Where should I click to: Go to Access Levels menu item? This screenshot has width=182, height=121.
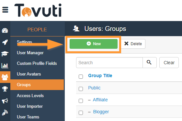click(x=30, y=96)
